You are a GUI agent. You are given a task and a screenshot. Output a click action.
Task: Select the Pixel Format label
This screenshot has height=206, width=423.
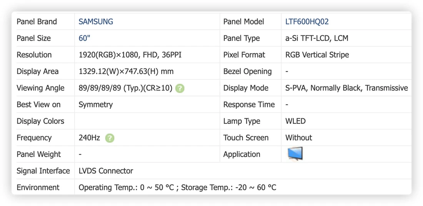tap(244, 55)
